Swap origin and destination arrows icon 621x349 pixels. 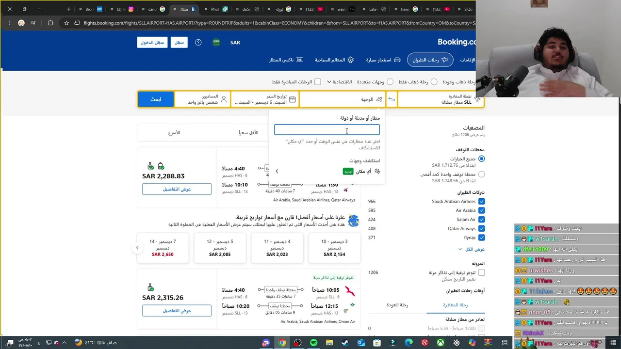point(392,99)
